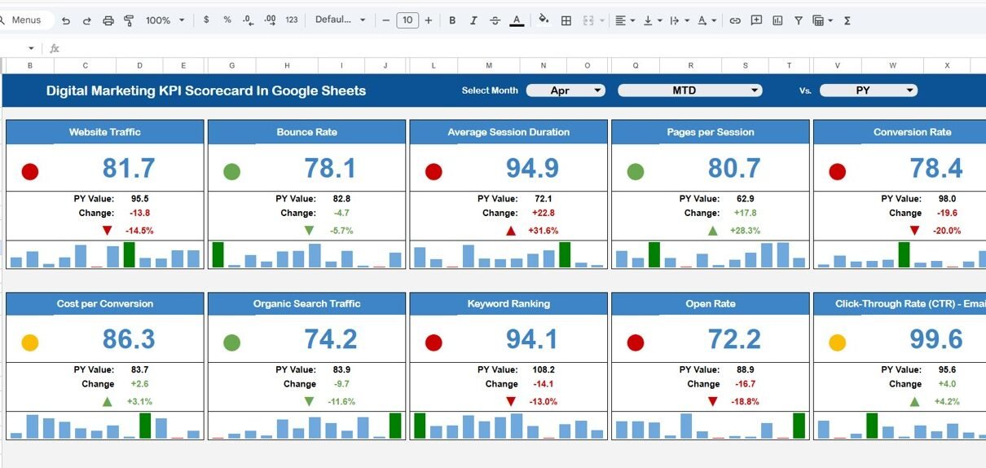
Task: Toggle the Create a filter button
Action: click(799, 20)
